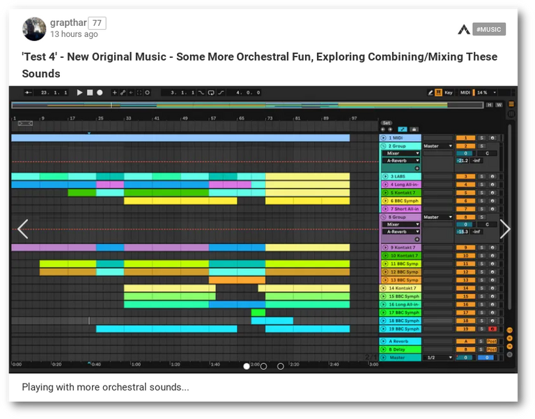
Task: Go to third carousel image dot
Action: [x=281, y=367]
